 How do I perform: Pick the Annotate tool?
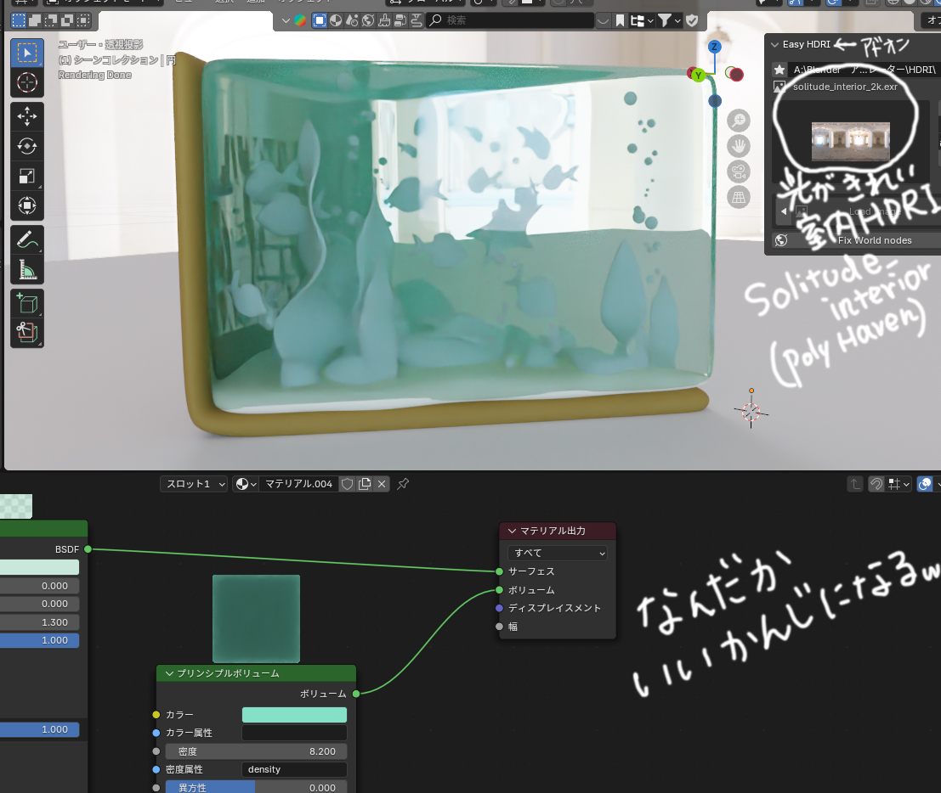[x=27, y=239]
